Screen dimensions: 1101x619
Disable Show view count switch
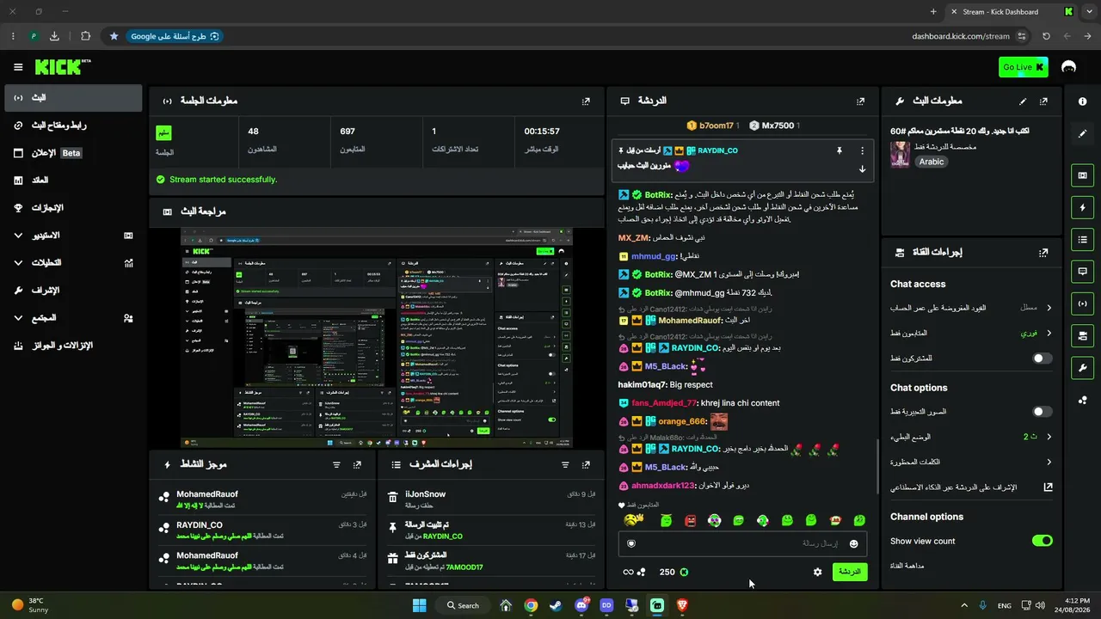point(1042,541)
